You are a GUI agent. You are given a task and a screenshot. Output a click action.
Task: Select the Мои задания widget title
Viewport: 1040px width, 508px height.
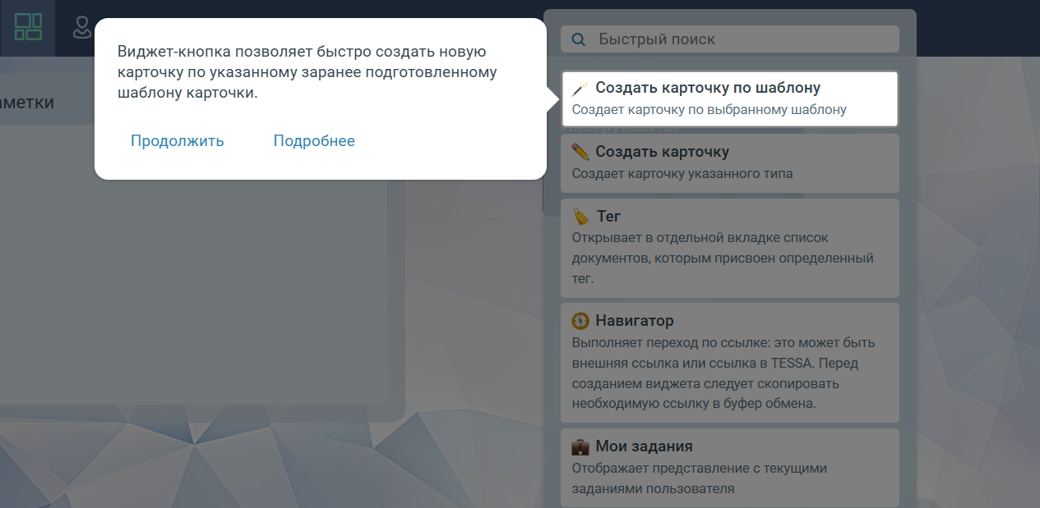click(644, 447)
